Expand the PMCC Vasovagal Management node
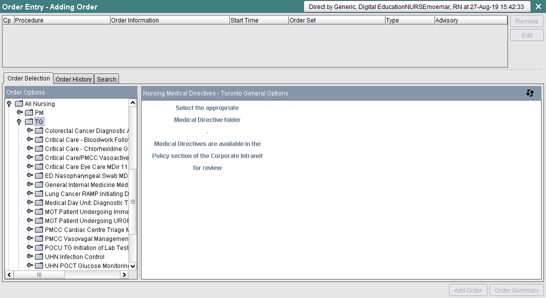Viewport: 546px width, 298px height. pos(29,238)
